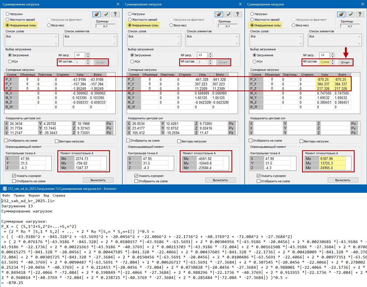
Task: Click the plain green checkmark icon in middle dialog
Action: 228,14
